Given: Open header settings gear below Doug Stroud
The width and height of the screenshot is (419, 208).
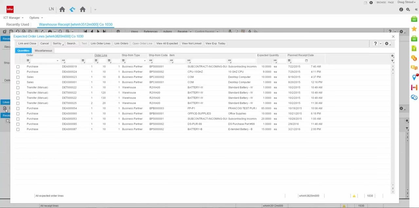Looking at the screenshot, I should [408, 9].
